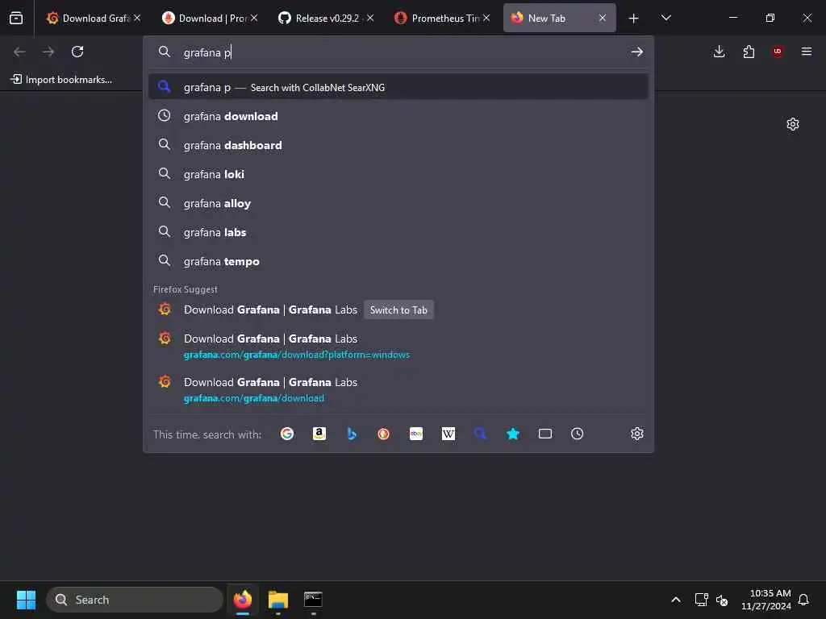Open grafana.com/grafana/download?platform=windows result
The width and height of the screenshot is (826, 619).
tap(398, 346)
